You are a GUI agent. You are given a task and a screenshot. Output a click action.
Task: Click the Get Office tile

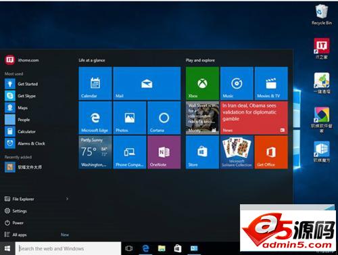tap(271, 152)
